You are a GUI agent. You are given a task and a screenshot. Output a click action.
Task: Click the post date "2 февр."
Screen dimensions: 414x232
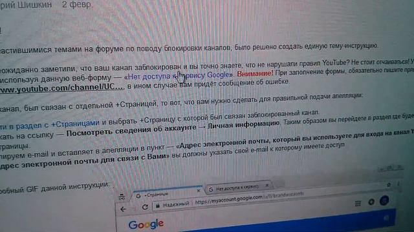78,5
